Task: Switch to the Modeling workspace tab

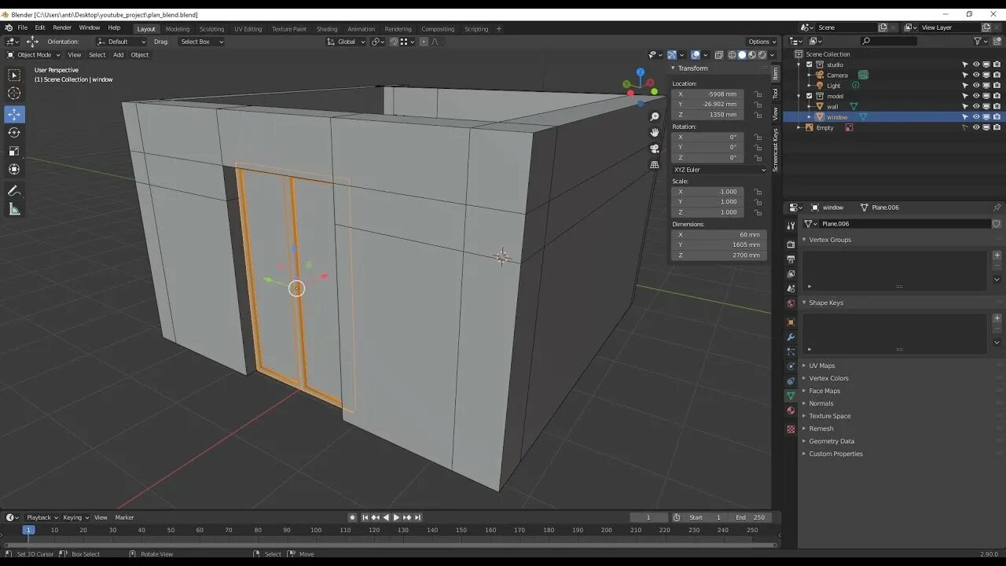Action: pos(178,29)
